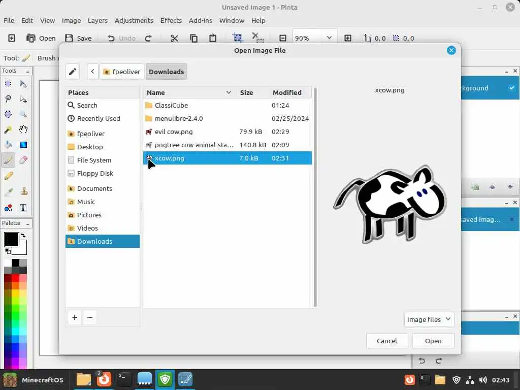Viewport: 520px width, 390px height.
Task: Open the File menu
Action: (9, 20)
